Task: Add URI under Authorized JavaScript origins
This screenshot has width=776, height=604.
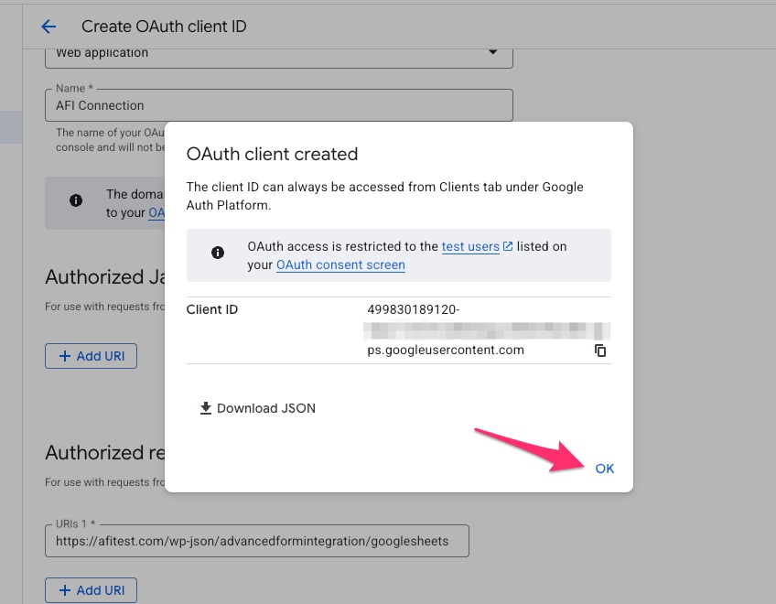Action: [x=91, y=356]
